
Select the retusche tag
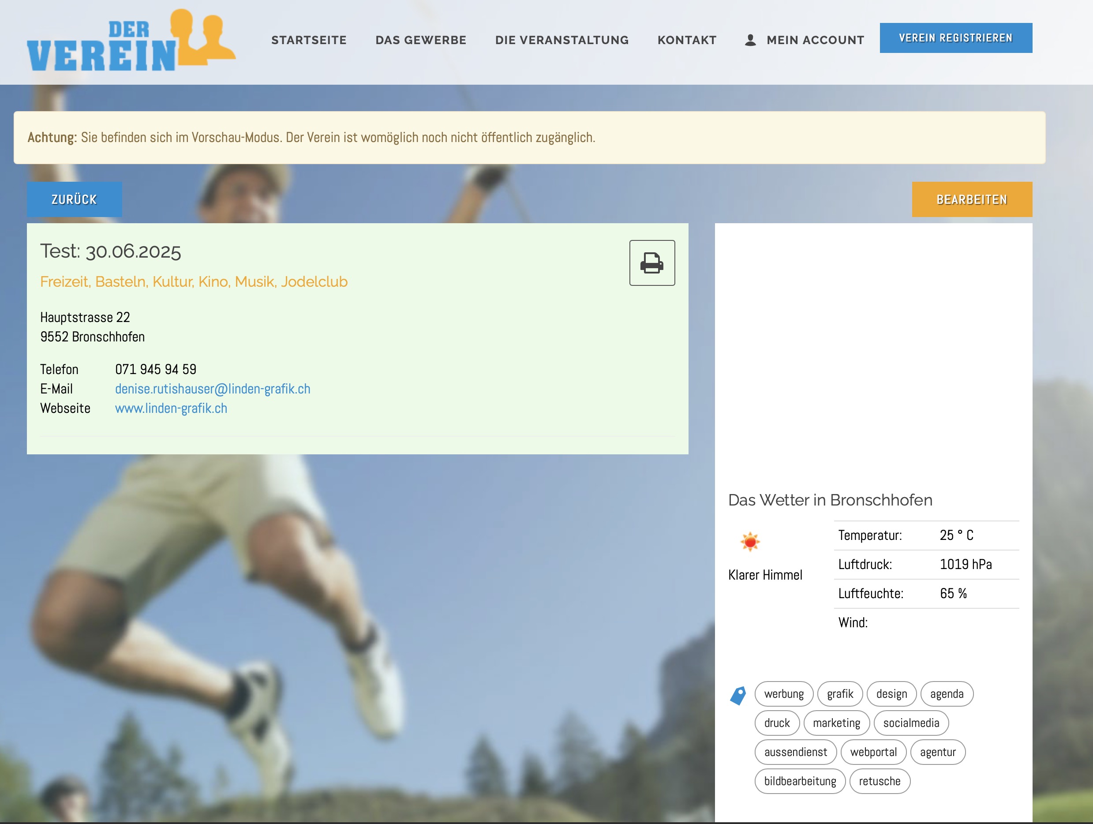(x=880, y=782)
